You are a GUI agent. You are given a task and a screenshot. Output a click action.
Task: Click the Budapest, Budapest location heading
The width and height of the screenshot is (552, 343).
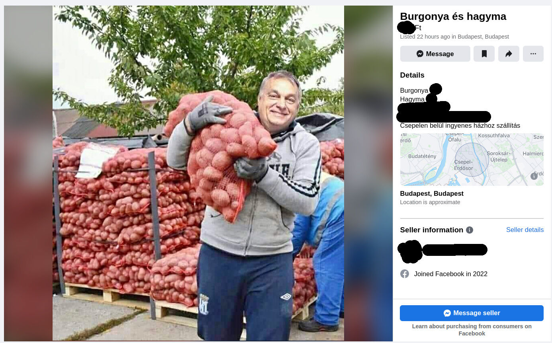click(x=432, y=193)
